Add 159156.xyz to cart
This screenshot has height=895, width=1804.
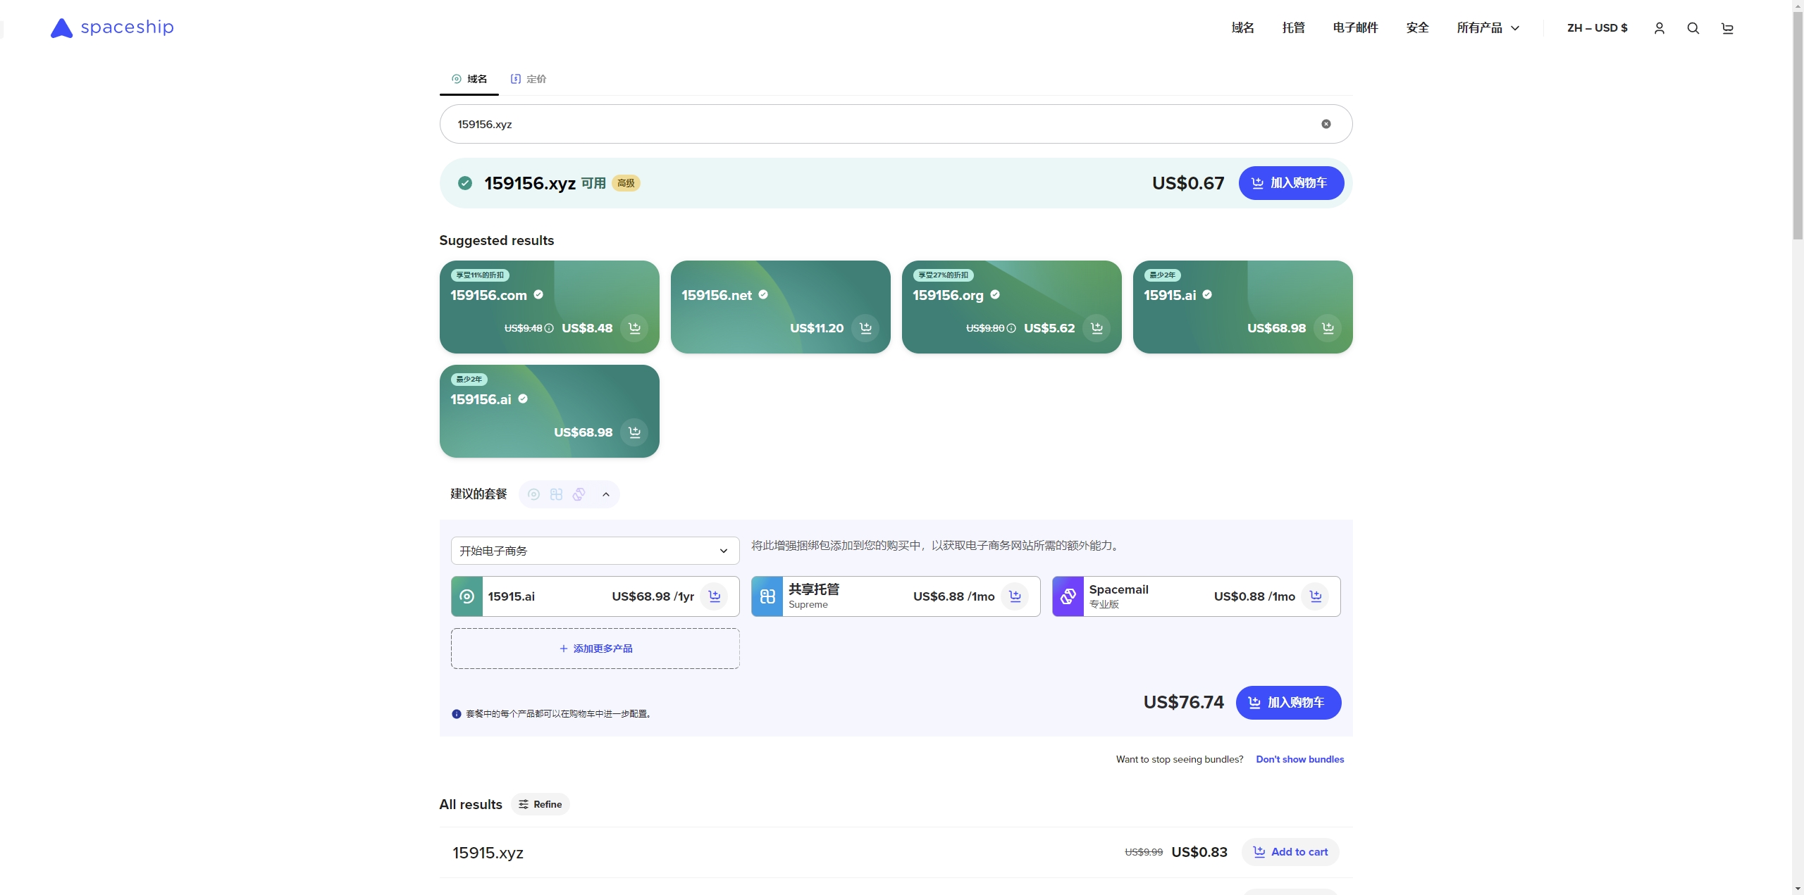(1291, 183)
